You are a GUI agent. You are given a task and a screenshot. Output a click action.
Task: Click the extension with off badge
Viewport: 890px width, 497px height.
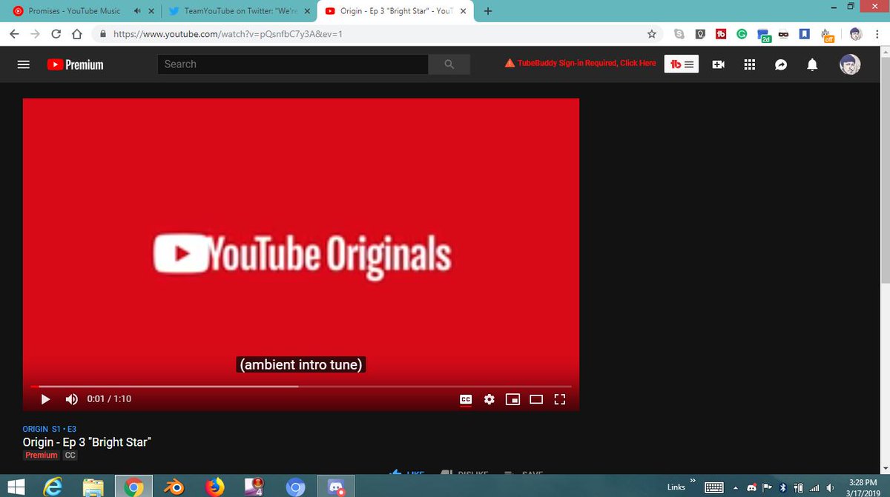pos(826,35)
